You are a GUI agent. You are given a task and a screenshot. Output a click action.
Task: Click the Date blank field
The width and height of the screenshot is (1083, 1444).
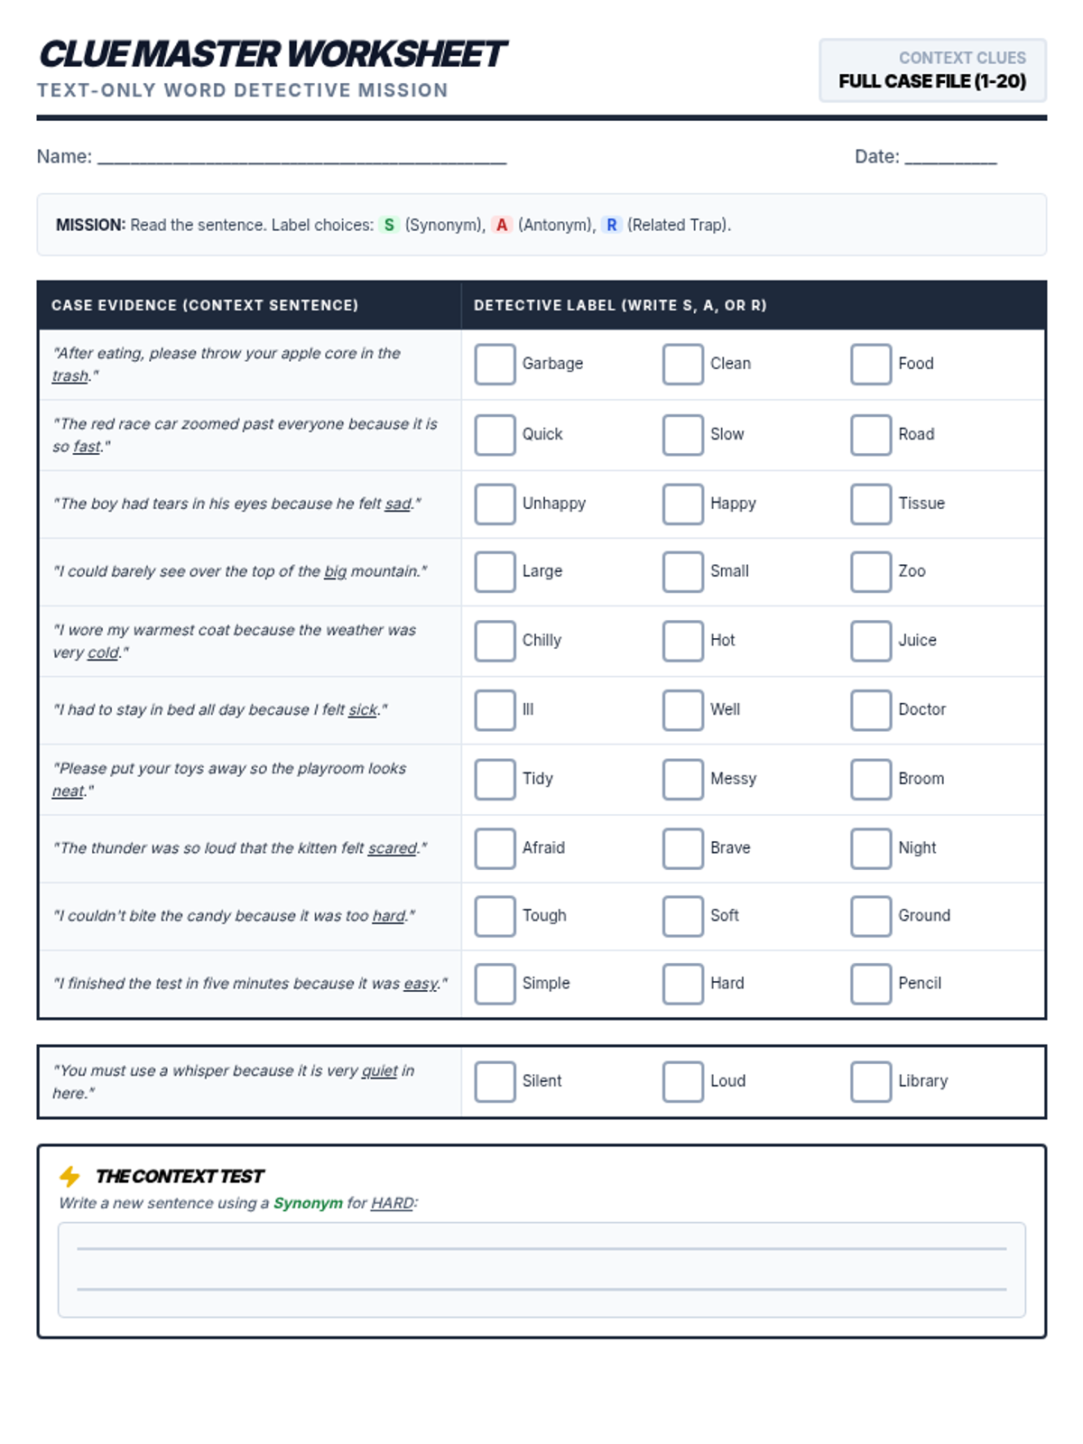pos(950,158)
